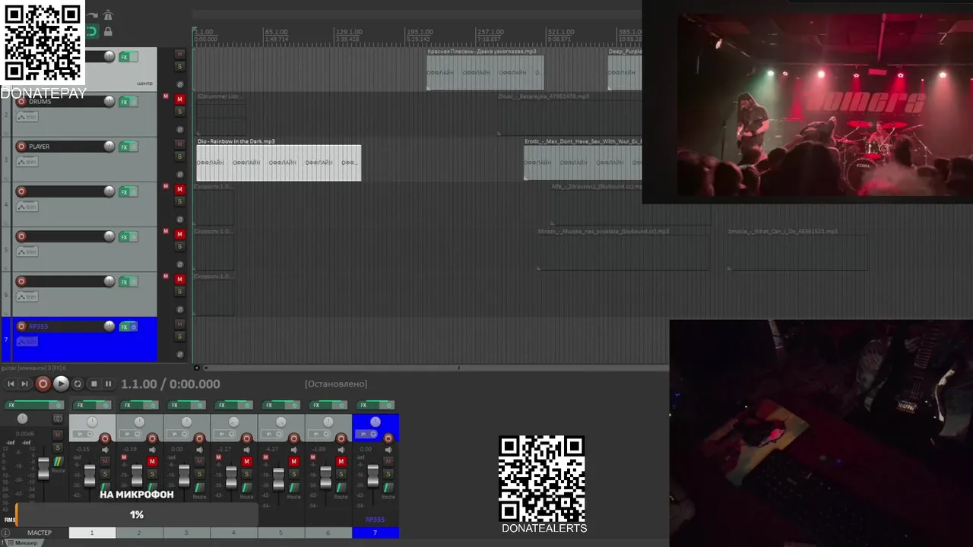Viewport: 973px width, 547px height.
Task: Toggle phase invert on the RP355 track
Action: click(180, 354)
